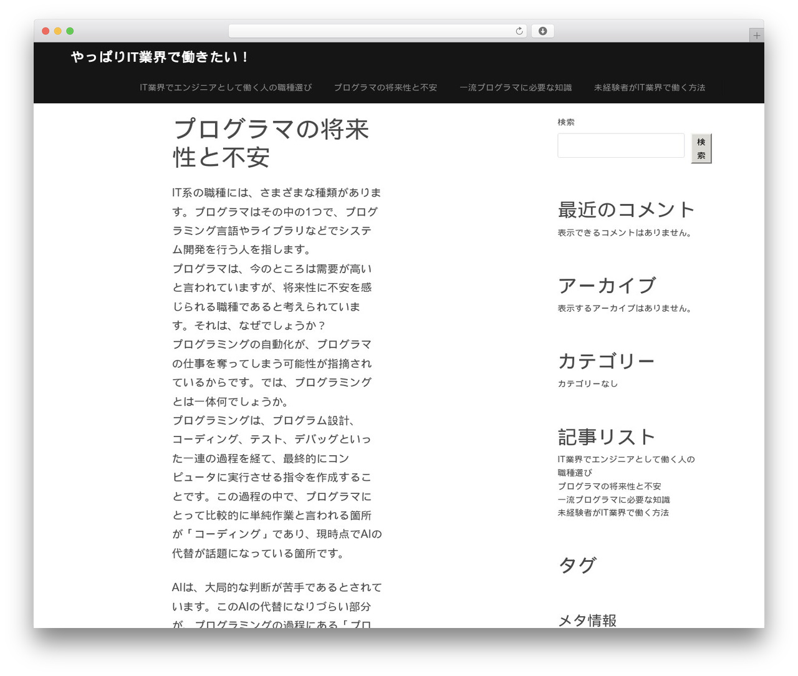Open sidebar link 一流プログラマに必要な知識
This screenshot has height=676, width=798.
[x=613, y=500]
